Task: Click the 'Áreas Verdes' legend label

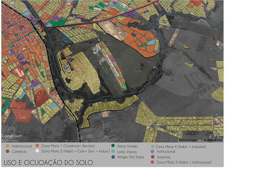Action: tap(127, 146)
